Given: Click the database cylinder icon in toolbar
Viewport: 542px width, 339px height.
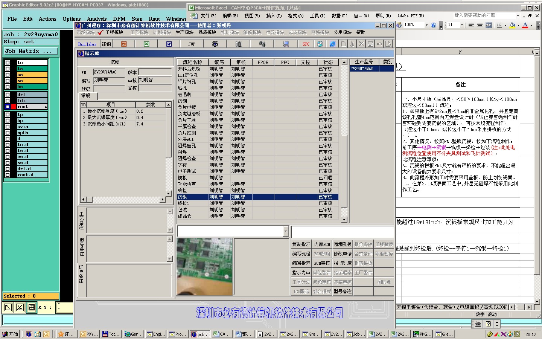Looking at the screenshot, I should coord(238,44).
